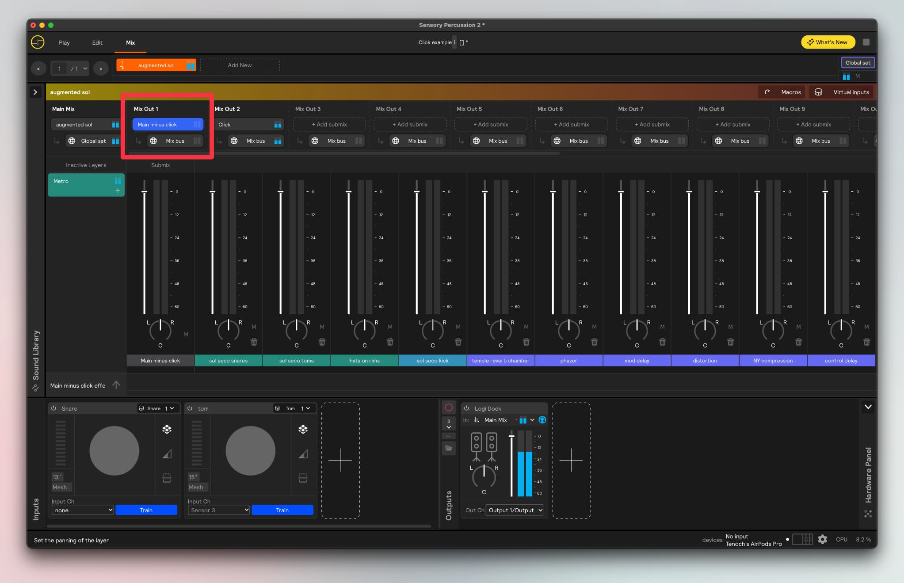The width and height of the screenshot is (904, 583).
Task: Click the Mix bus globe icon under Mix Out 4
Action: click(x=396, y=141)
